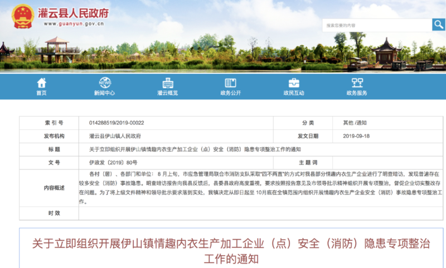
Task: Select the 新闻中心 text label in navigation
Action: 104,93
